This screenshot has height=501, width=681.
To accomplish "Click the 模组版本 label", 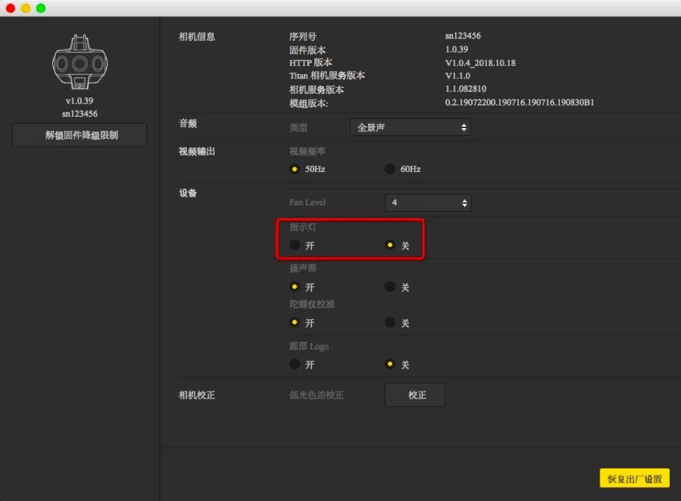I will click(x=309, y=103).
